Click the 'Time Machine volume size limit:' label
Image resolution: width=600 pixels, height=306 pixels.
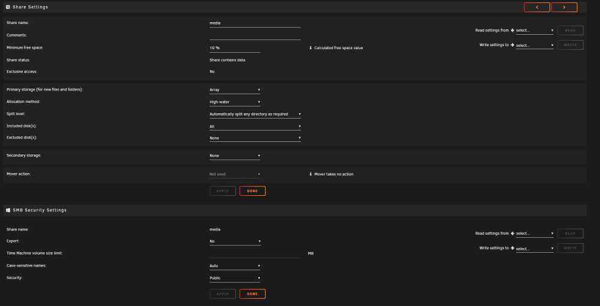pyautogui.click(x=34, y=253)
